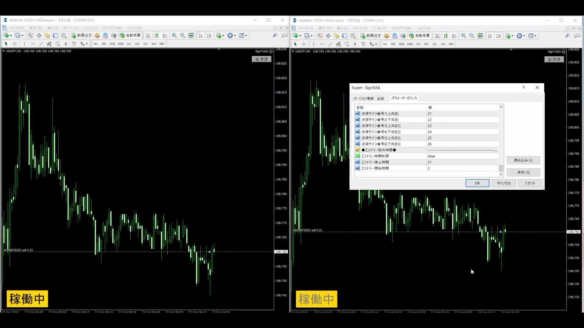The width and height of the screenshot is (584, 328).
Task: Zoom out chart in right window toolbar
Action: point(472,36)
